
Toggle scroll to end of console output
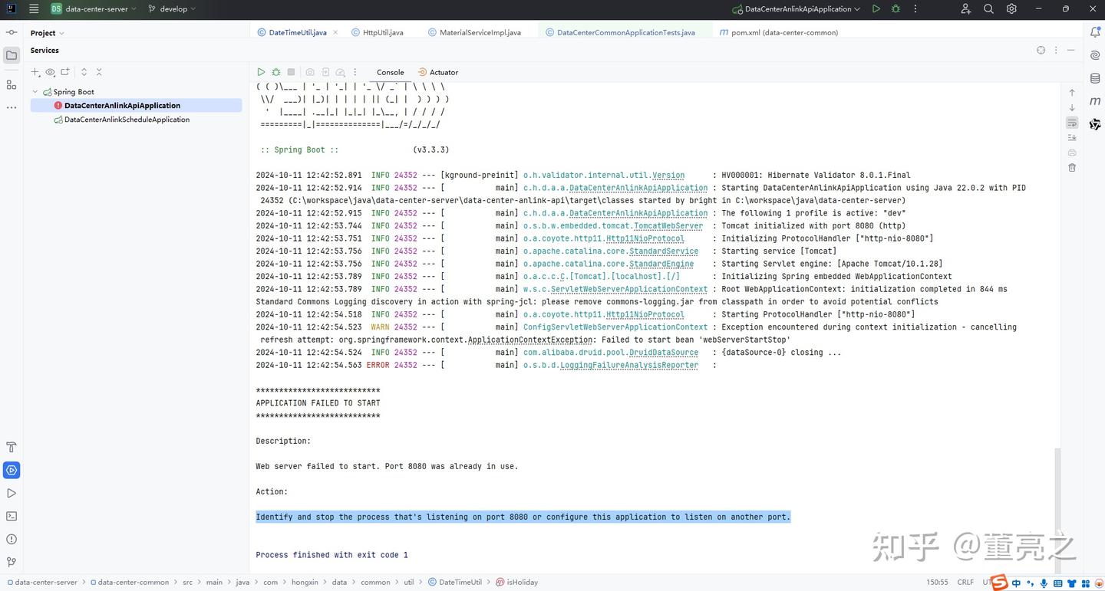(1072, 137)
